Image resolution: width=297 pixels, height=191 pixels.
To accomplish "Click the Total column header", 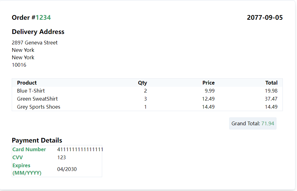I will 271,83.
